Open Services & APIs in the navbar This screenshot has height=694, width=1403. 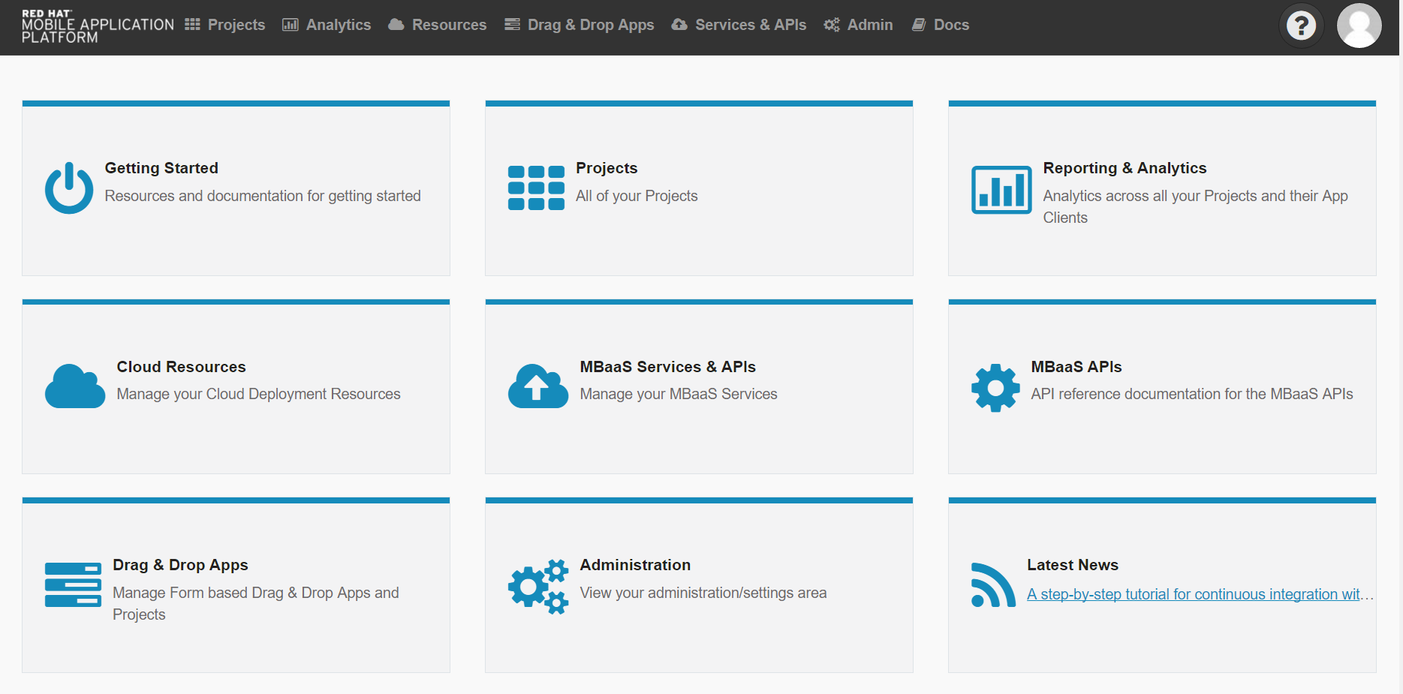pyautogui.click(x=739, y=25)
